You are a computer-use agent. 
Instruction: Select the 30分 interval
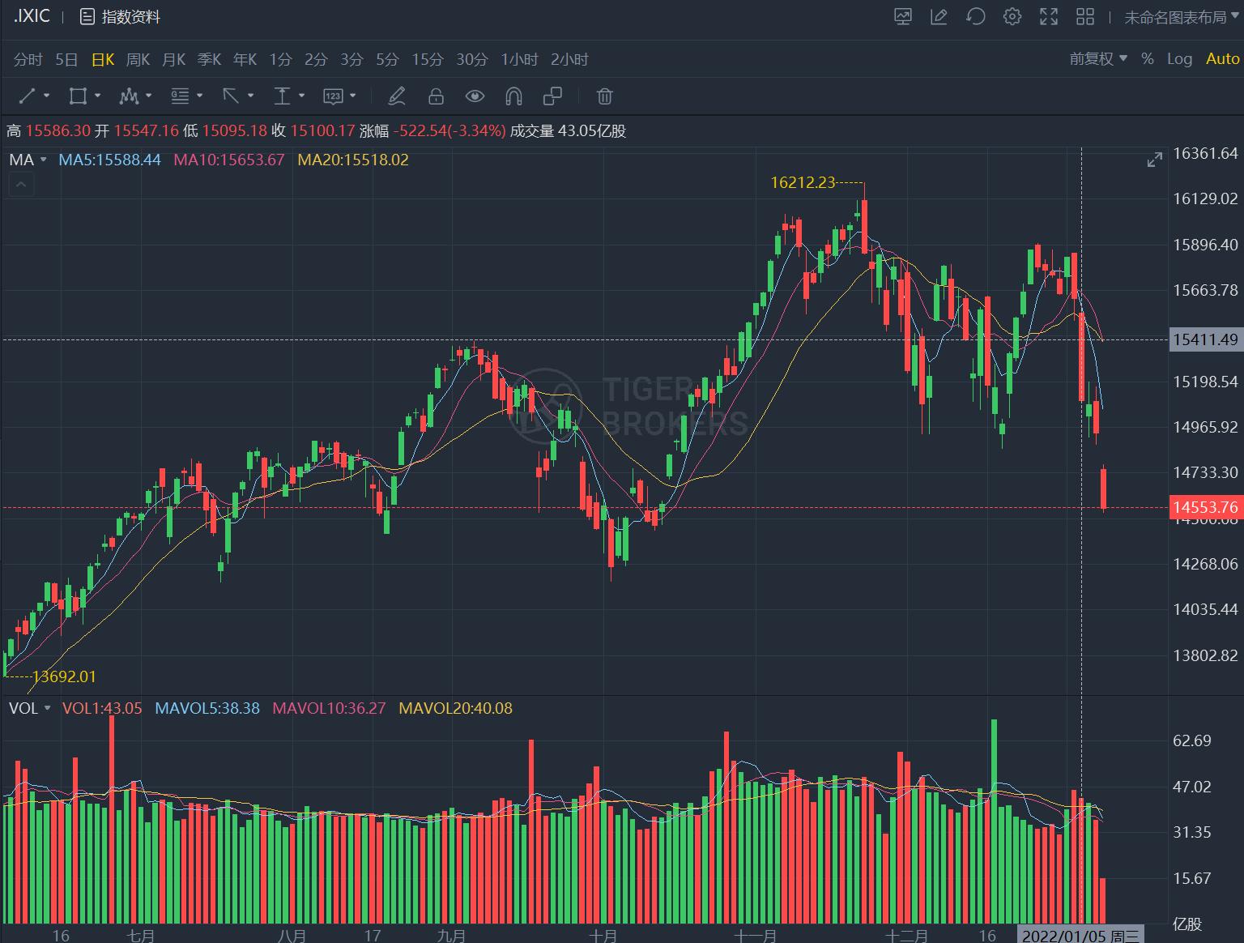tap(472, 59)
